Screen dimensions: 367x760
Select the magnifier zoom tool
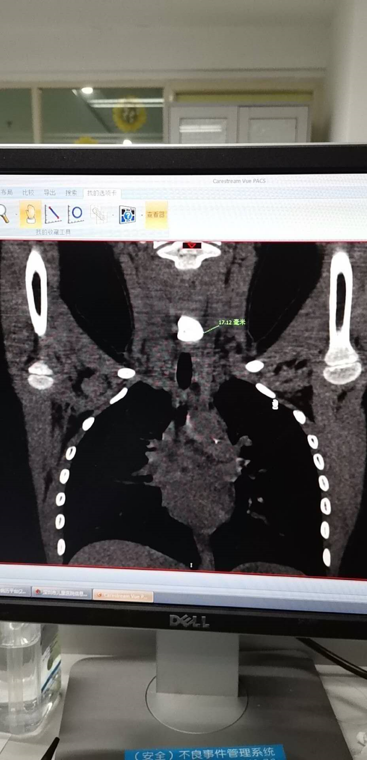coord(4,214)
